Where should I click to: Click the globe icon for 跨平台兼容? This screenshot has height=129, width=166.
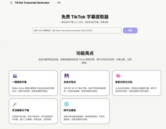[x=67, y=104]
